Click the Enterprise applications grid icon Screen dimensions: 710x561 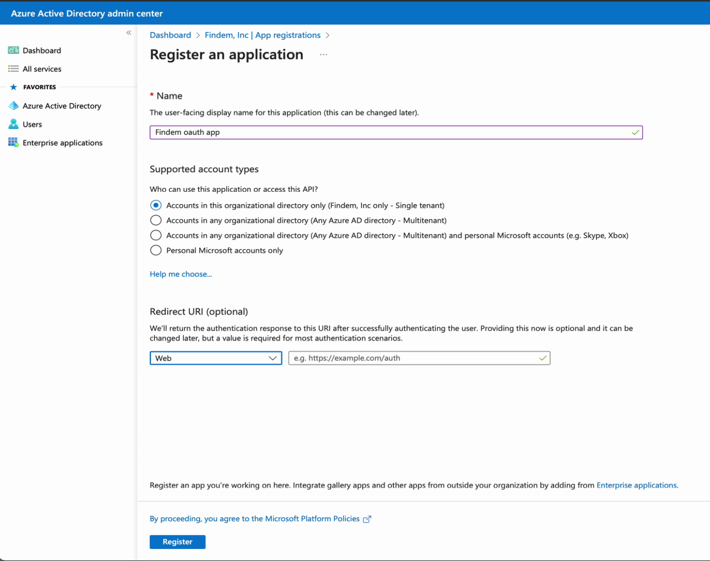(x=13, y=142)
